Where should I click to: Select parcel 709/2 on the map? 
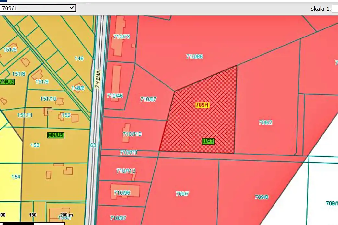pyautogui.click(x=265, y=123)
